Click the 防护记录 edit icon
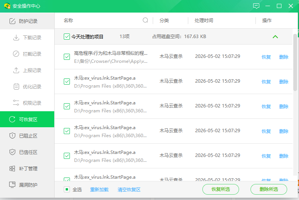Image resolution: width=299 pixels, height=200 pixels. [12, 21]
